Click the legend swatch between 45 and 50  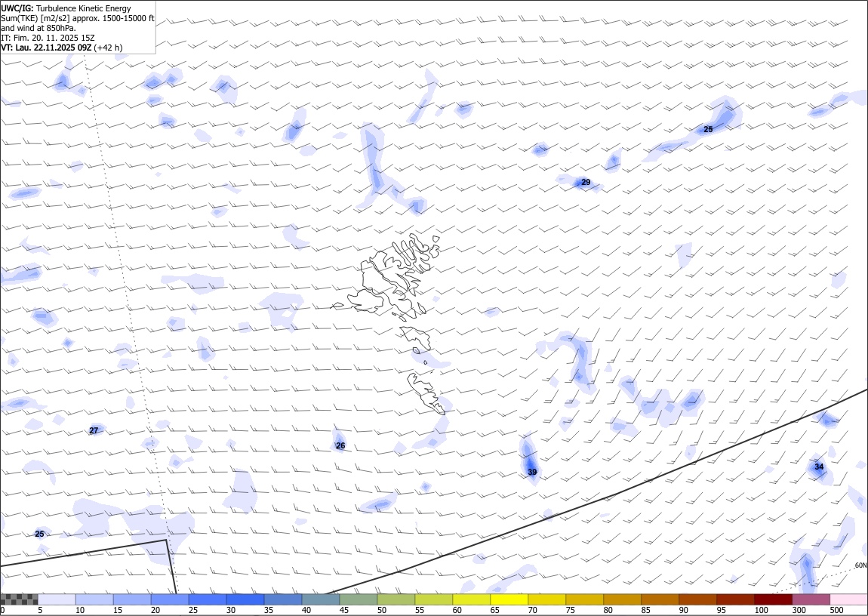(x=359, y=599)
